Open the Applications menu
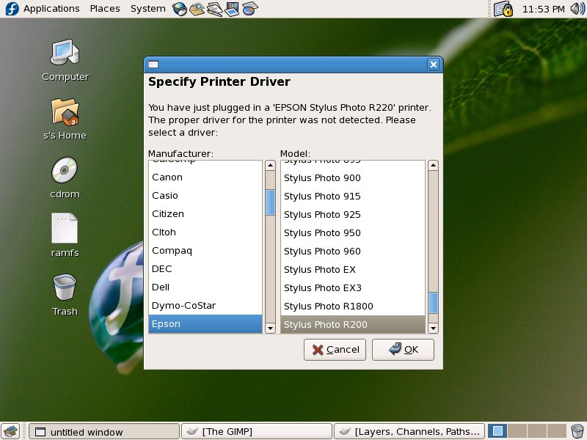Image resolution: width=587 pixels, height=440 pixels. point(51,9)
